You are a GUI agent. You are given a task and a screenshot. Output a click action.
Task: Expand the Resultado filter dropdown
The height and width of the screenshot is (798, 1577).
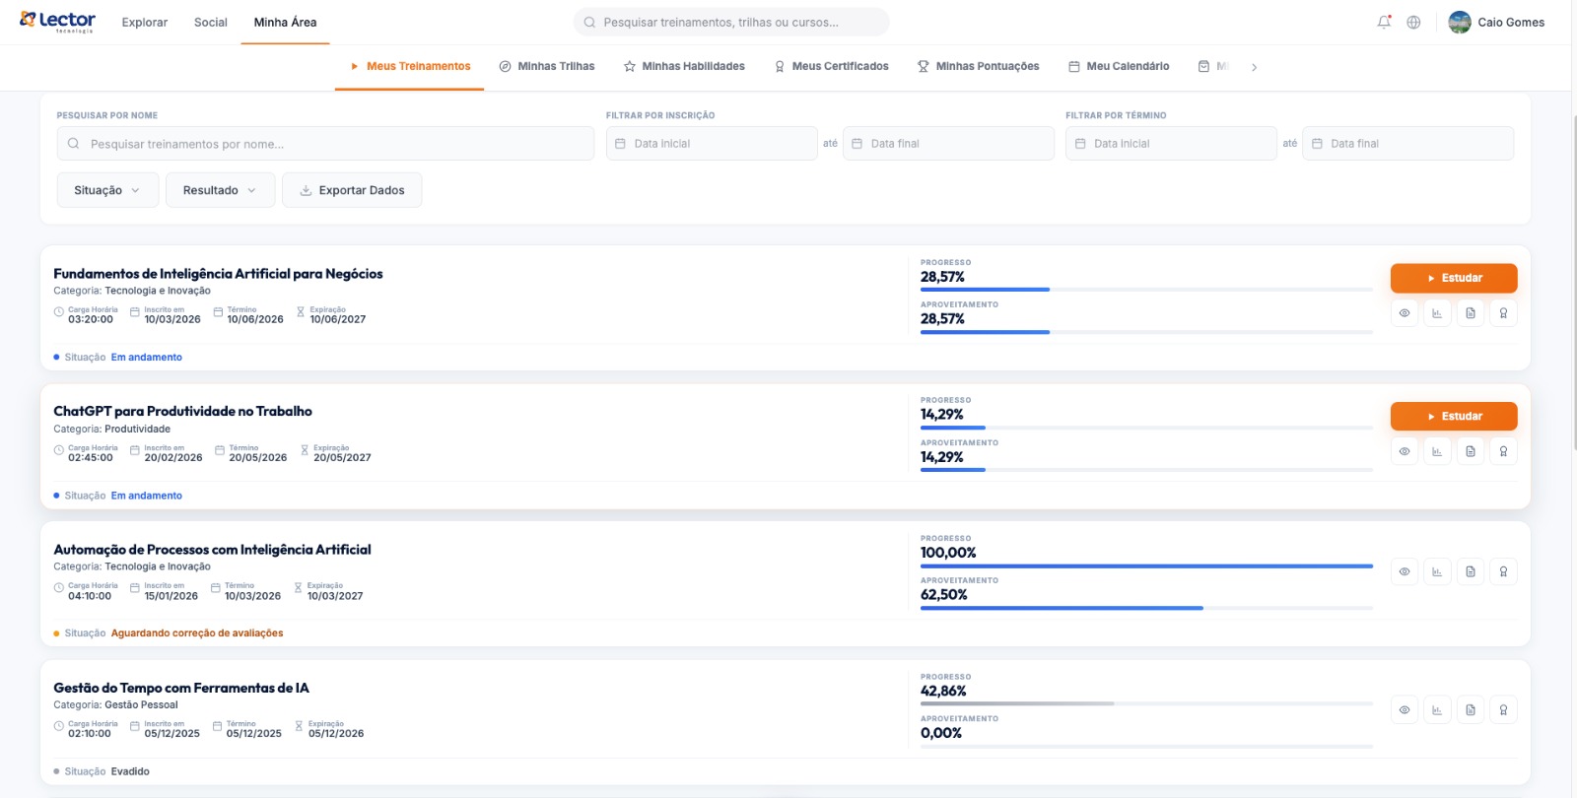[220, 190]
